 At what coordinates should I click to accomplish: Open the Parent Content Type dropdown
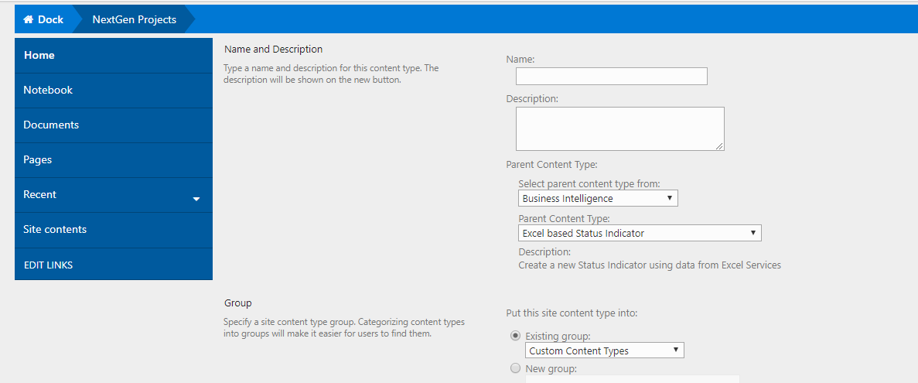tap(640, 233)
